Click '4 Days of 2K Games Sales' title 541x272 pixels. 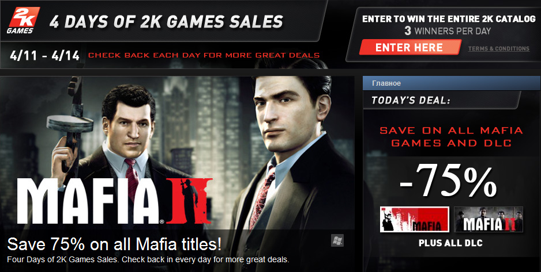166,22
